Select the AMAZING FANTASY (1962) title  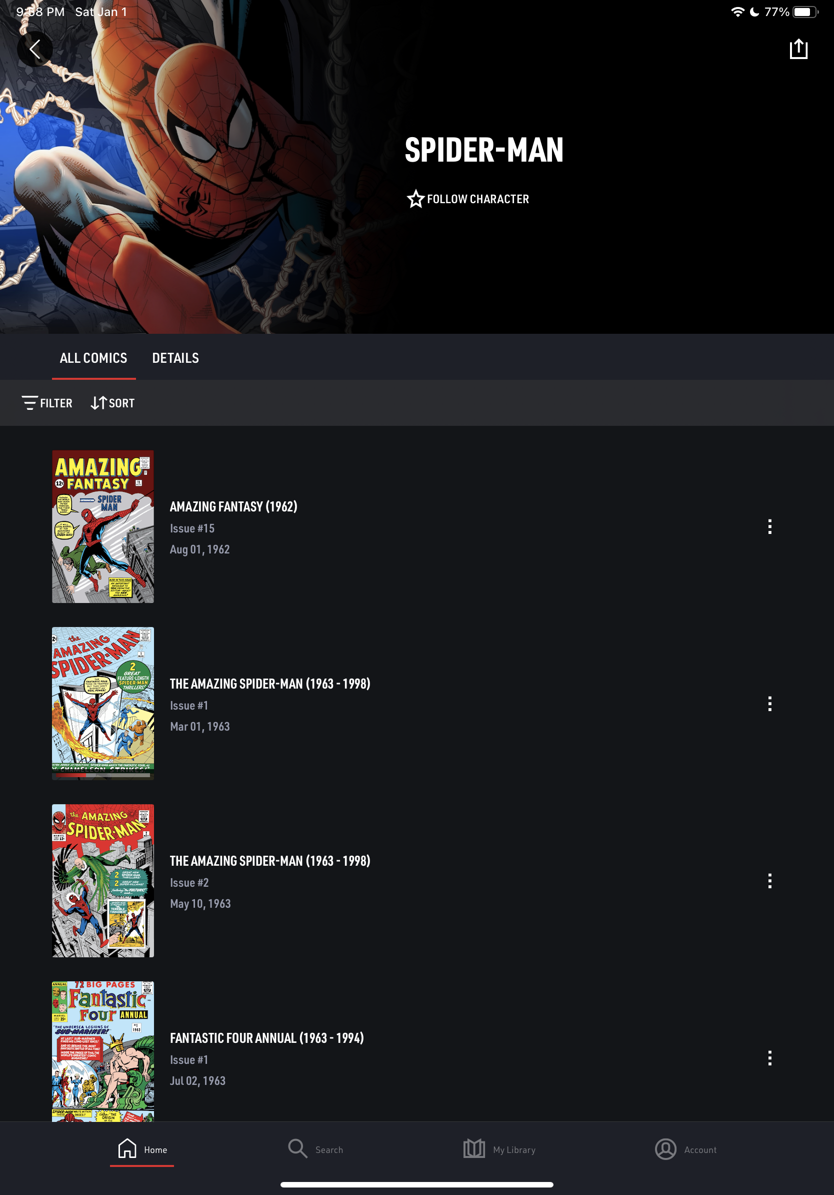pos(233,506)
